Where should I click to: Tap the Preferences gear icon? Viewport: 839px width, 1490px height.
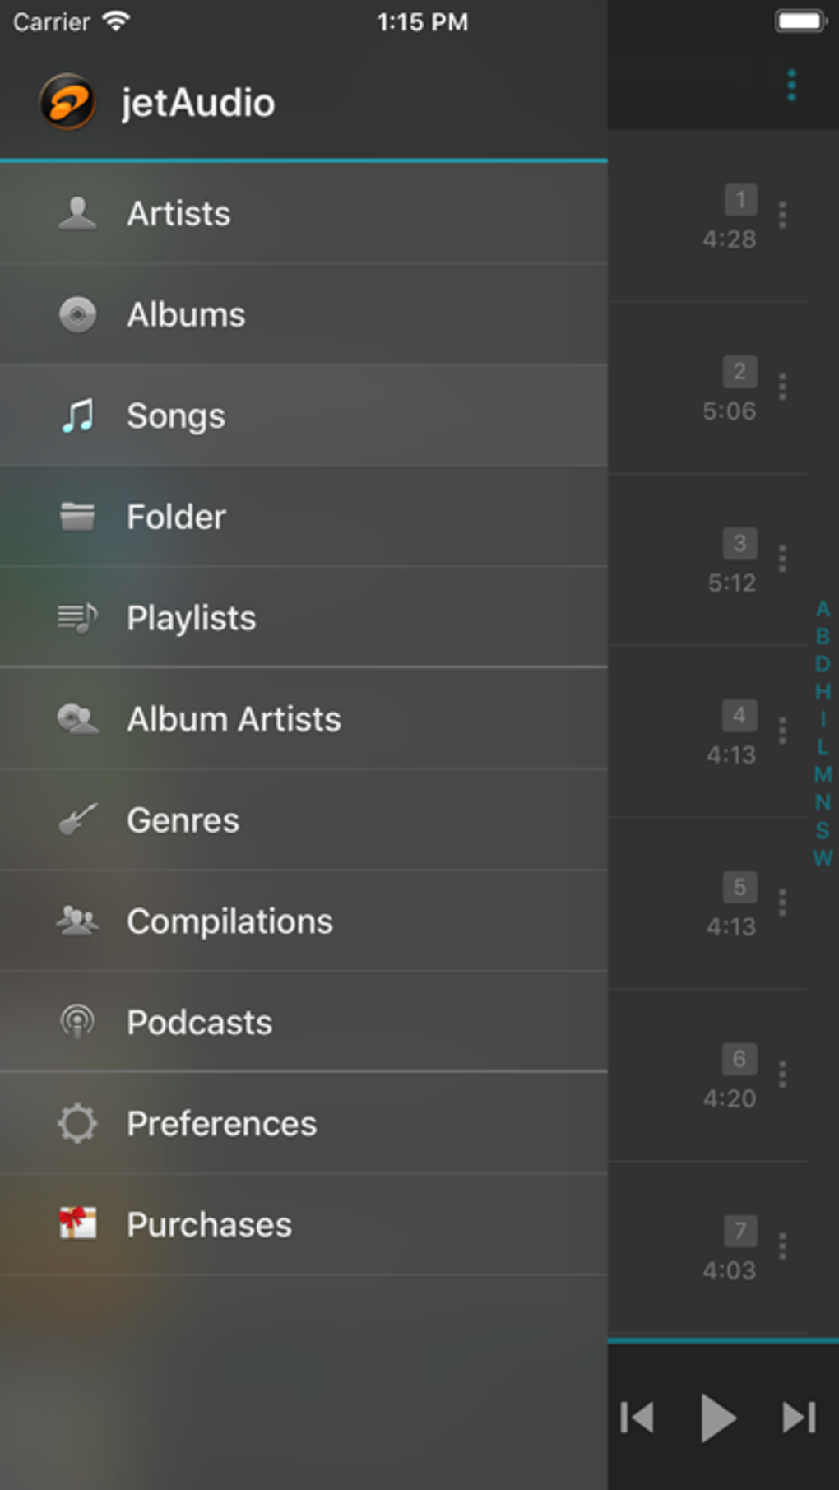(x=77, y=1124)
